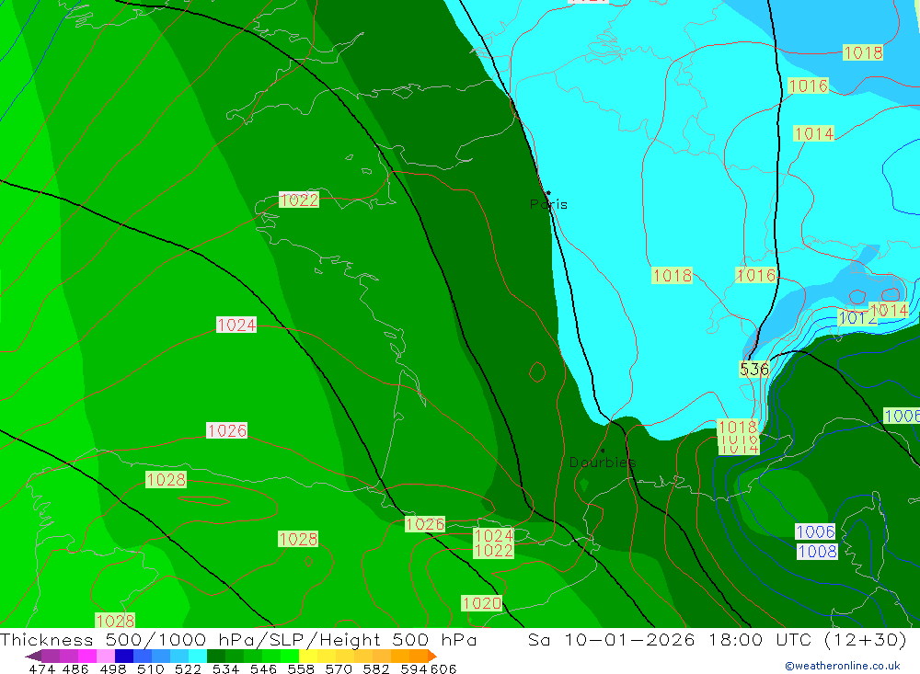Viewport: 920px width, 674px height.
Task: Click the blue 1008 isobar label
Action: point(817,552)
